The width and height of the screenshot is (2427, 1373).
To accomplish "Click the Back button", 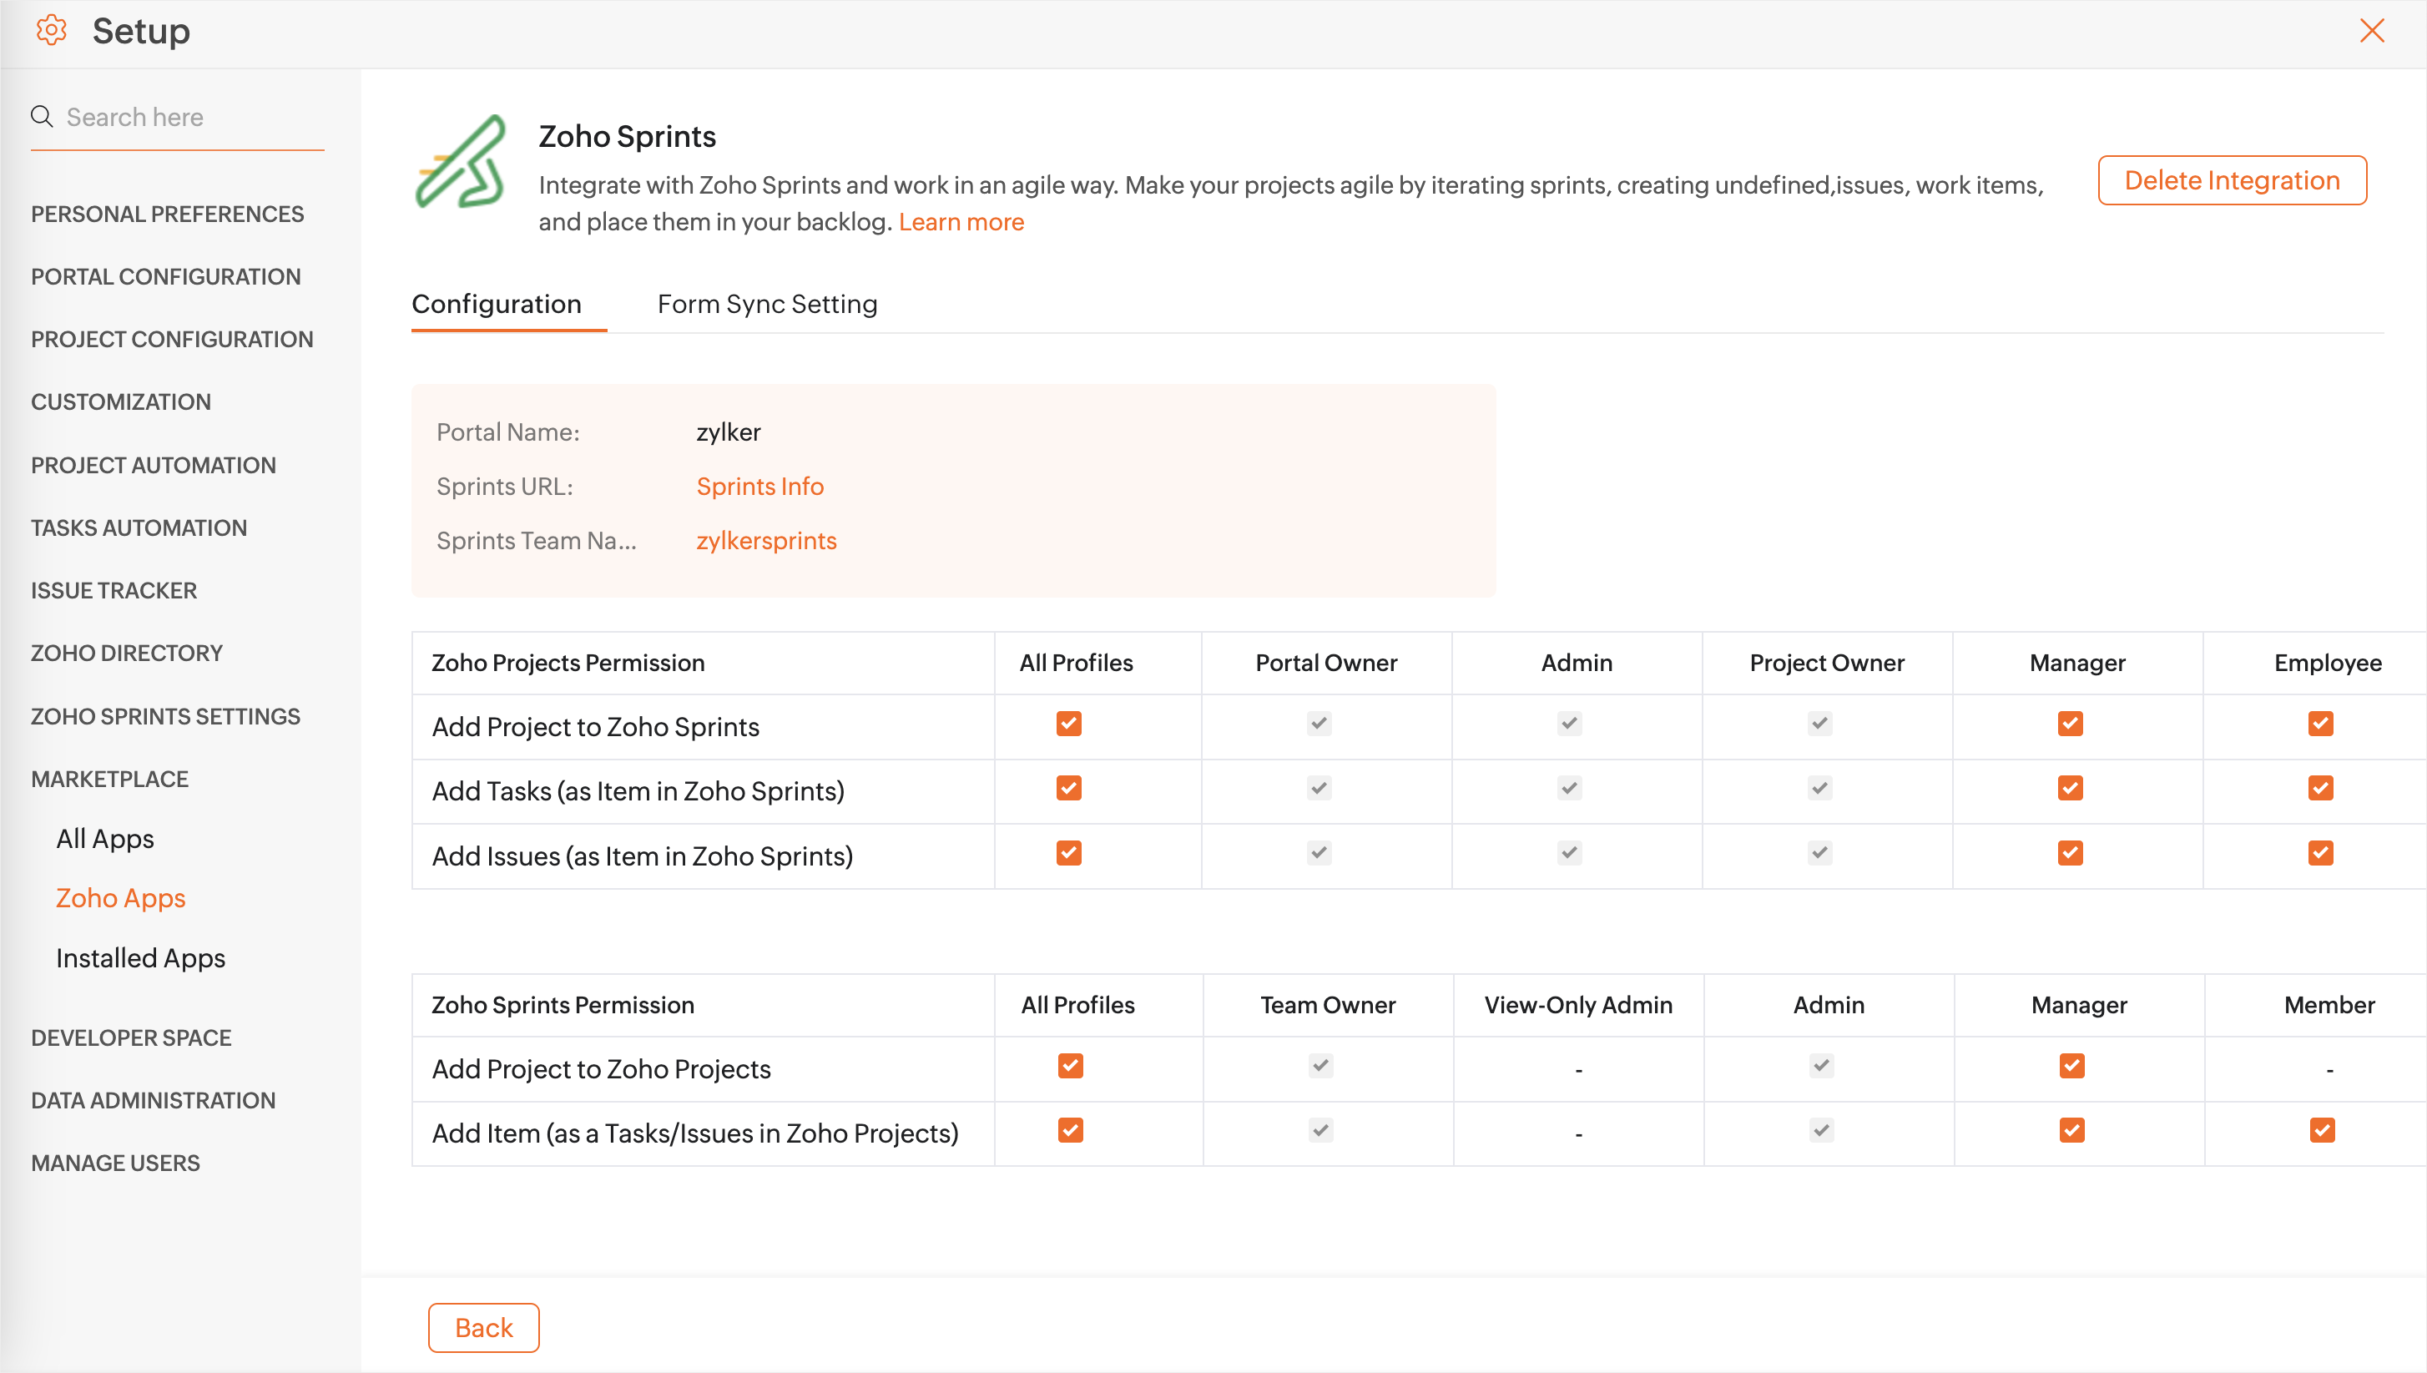I will 484,1327.
